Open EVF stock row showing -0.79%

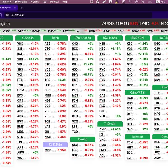(x=137, y=158)
